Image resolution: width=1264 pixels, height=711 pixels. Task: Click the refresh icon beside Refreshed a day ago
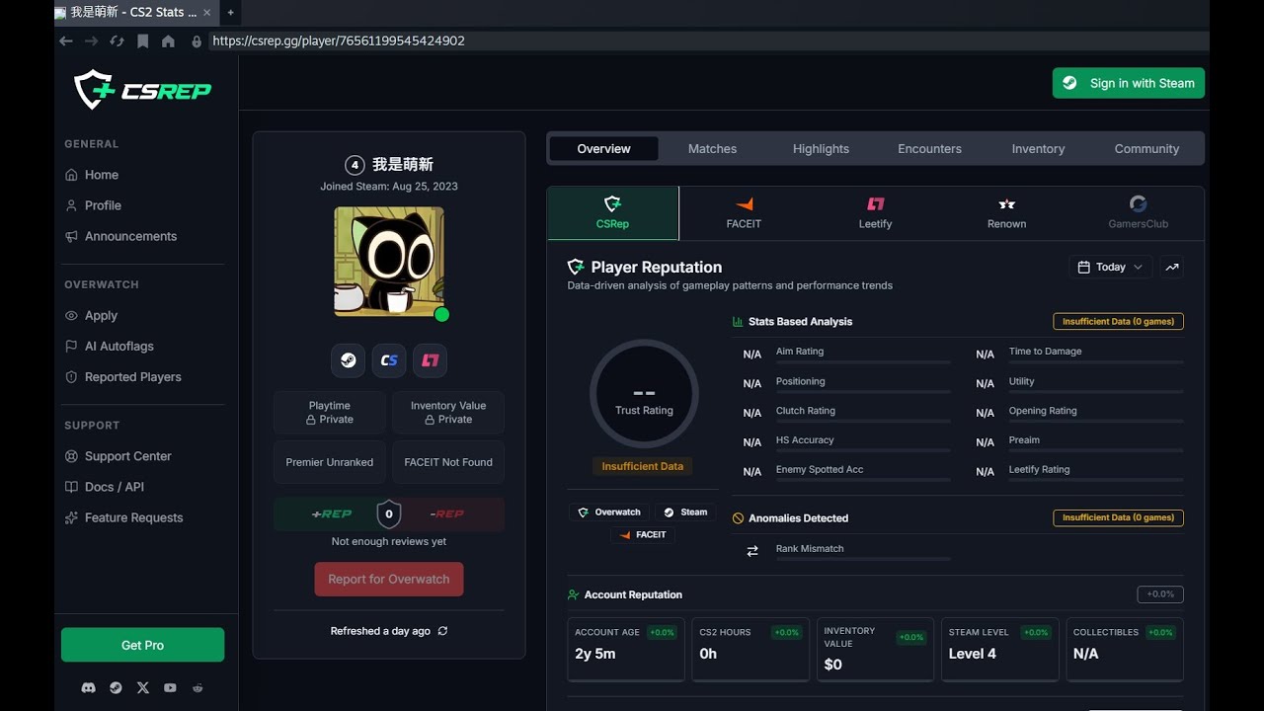pyautogui.click(x=442, y=631)
